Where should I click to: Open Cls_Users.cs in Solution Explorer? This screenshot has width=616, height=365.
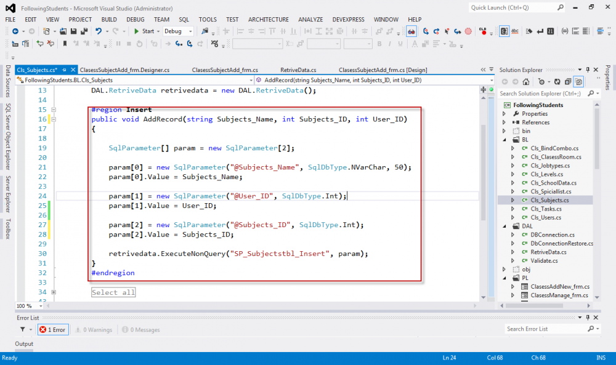pos(546,217)
